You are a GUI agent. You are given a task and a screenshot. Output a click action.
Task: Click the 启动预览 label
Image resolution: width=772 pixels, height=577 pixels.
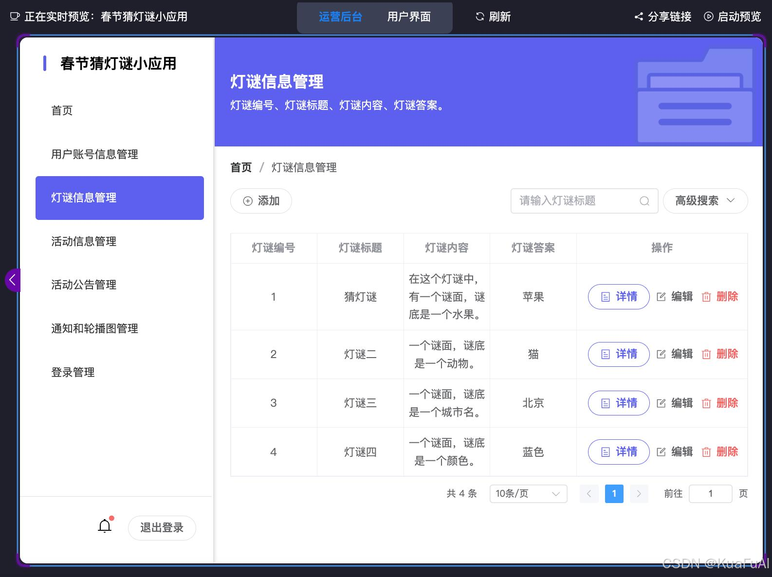pyautogui.click(x=739, y=17)
